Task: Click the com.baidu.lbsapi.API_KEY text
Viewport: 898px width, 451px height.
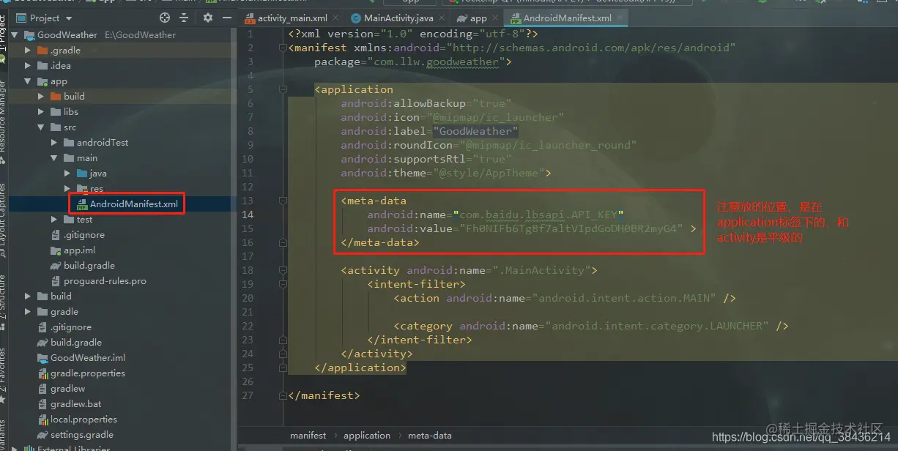Action: pos(538,215)
